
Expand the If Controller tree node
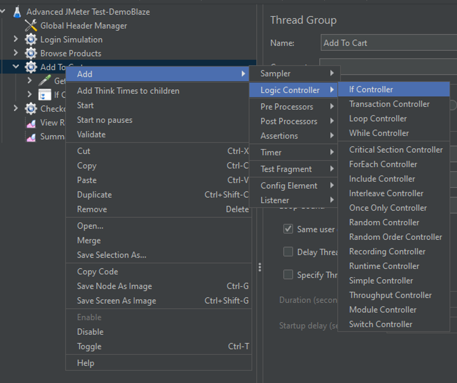point(29,94)
